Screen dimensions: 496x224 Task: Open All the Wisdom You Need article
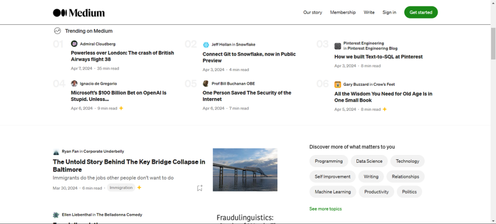383,97
